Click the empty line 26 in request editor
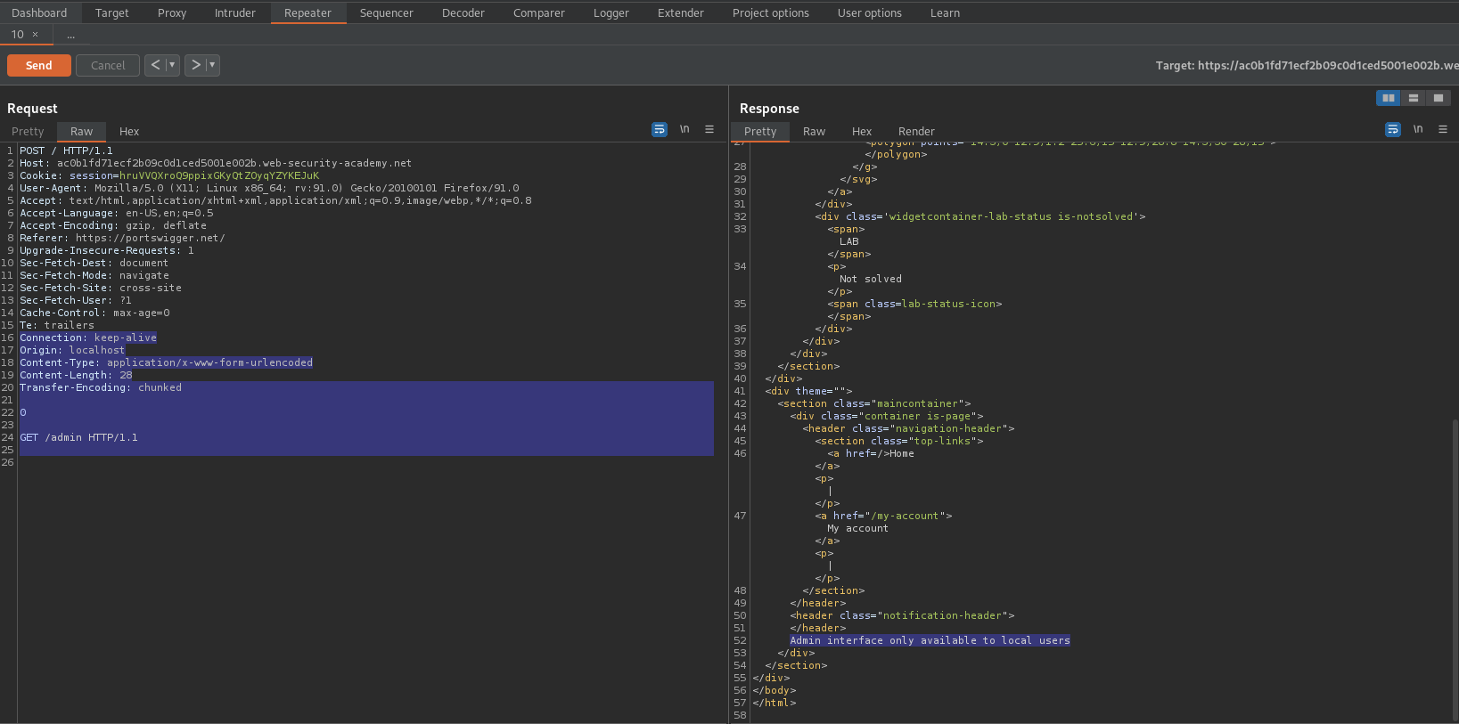This screenshot has width=1459, height=724. (x=366, y=462)
